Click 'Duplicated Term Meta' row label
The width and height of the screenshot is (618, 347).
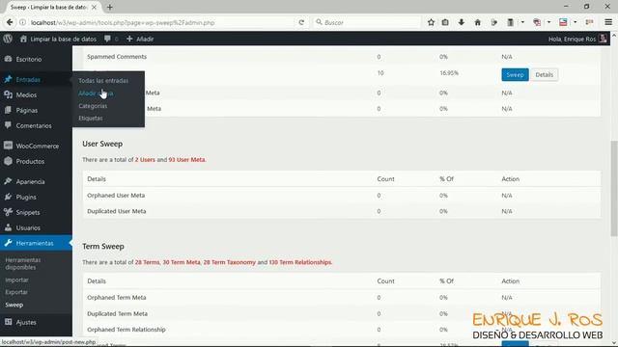(x=118, y=313)
